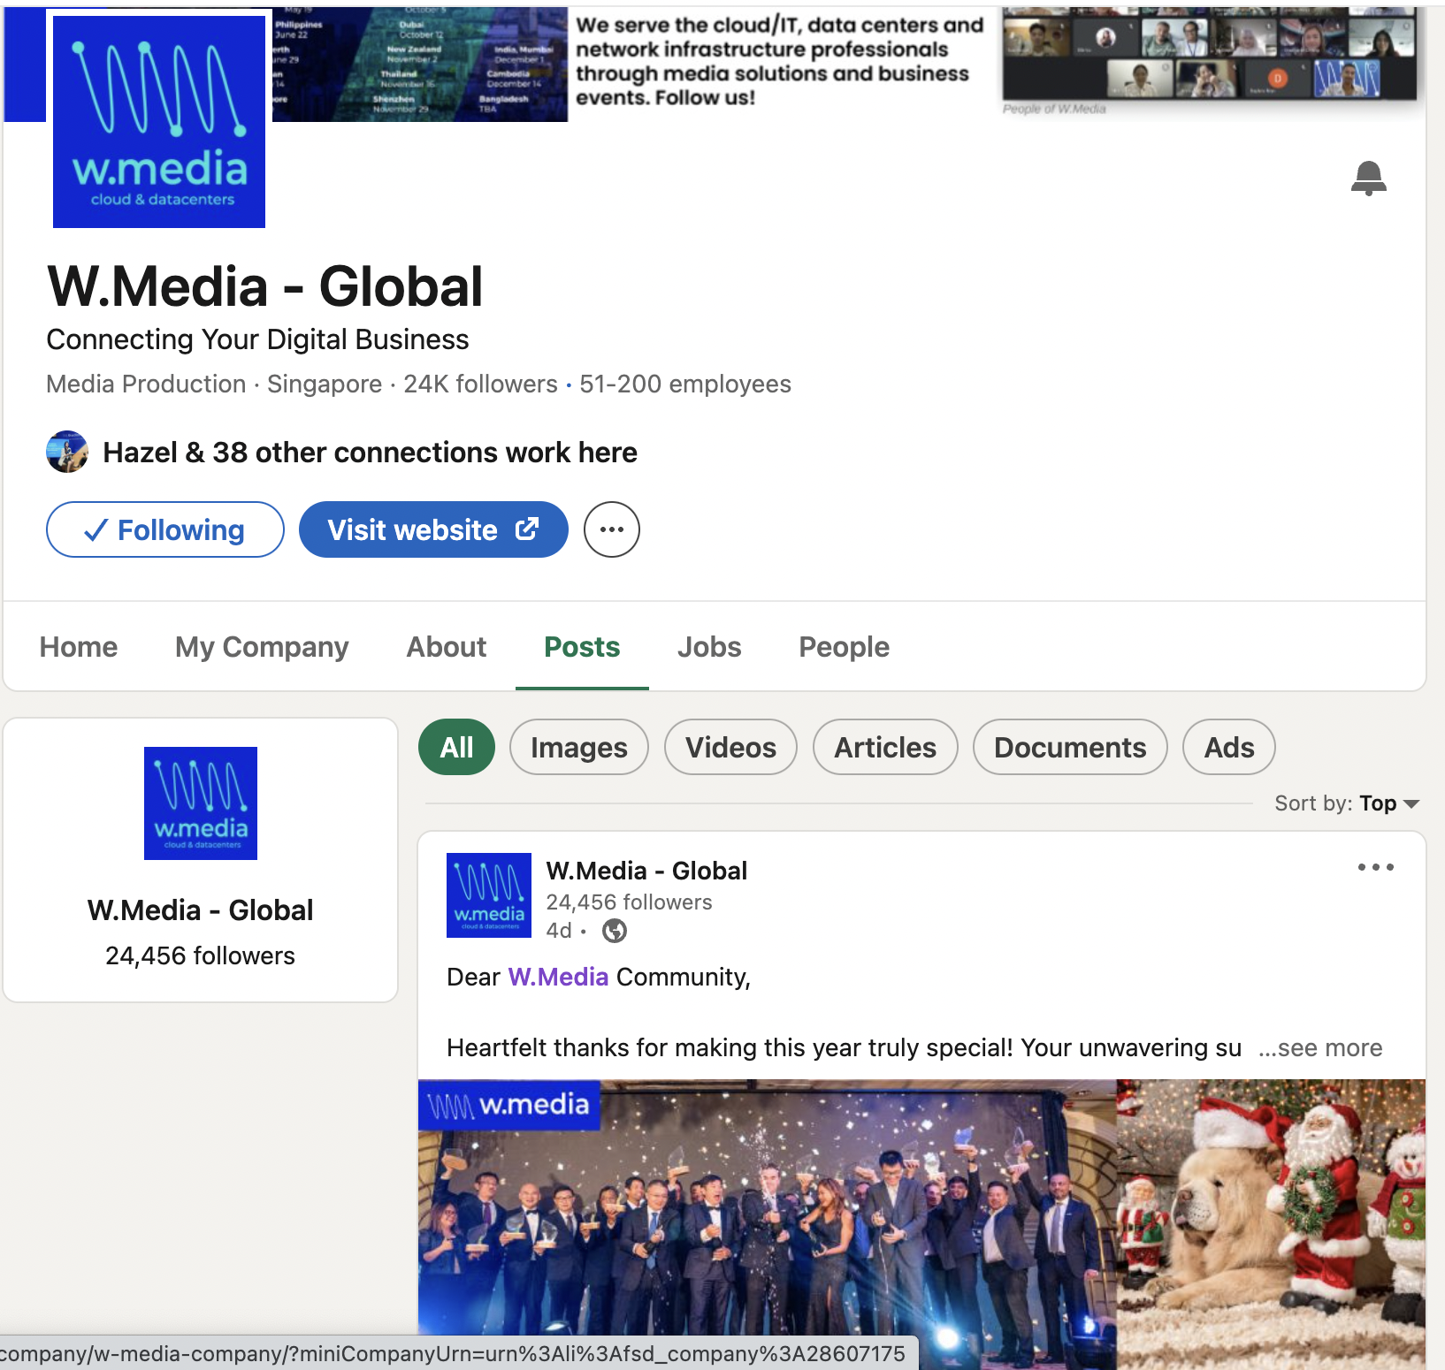Screen dimensions: 1445x1370
Task: Click the Singapore location text
Action: point(325,384)
